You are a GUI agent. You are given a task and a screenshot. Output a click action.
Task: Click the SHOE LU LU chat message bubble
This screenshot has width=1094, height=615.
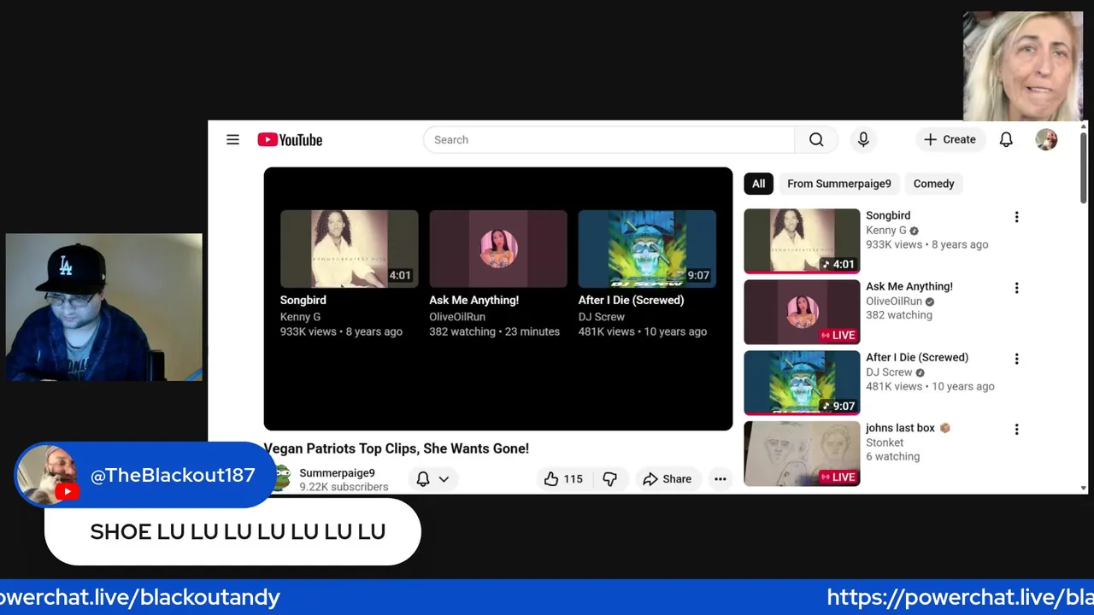click(x=232, y=531)
